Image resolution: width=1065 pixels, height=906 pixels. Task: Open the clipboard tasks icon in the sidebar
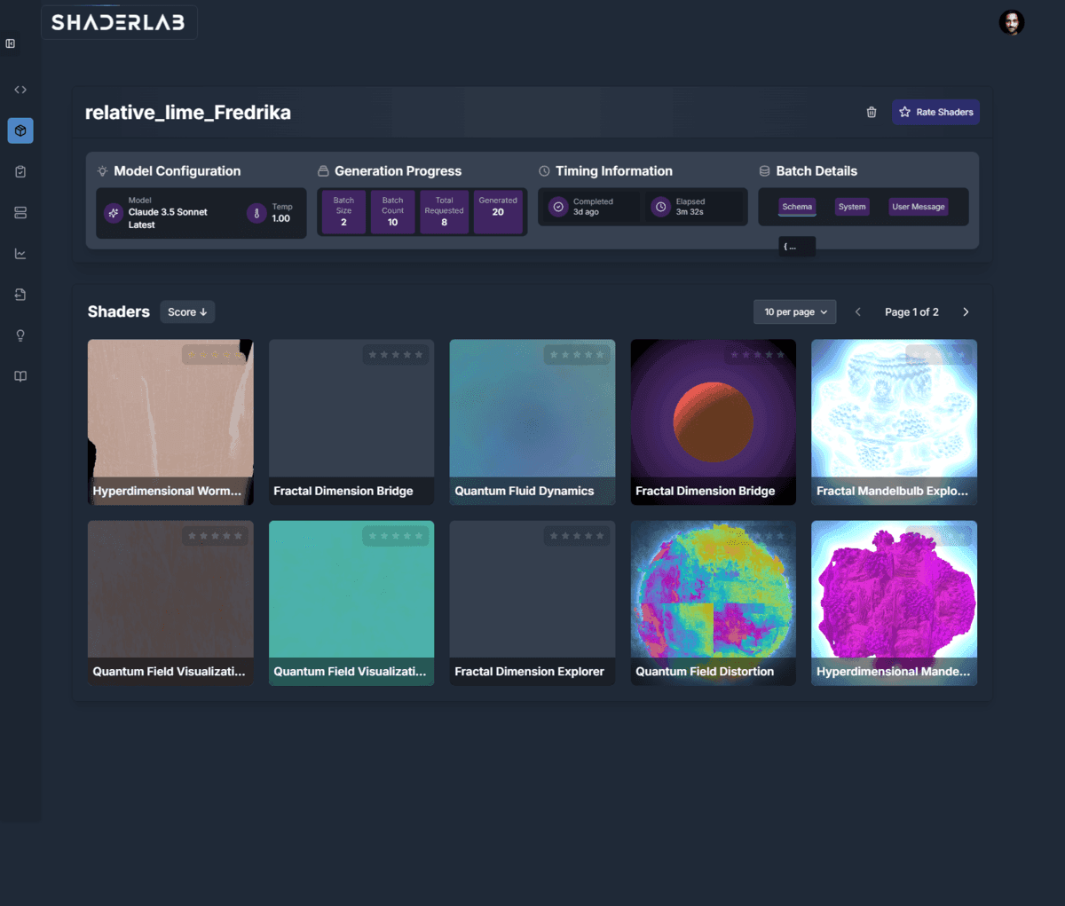point(20,171)
